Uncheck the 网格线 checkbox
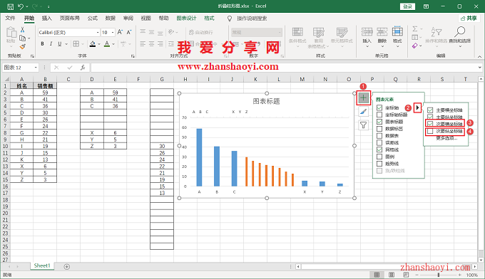 pyautogui.click(x=379, y=149)
